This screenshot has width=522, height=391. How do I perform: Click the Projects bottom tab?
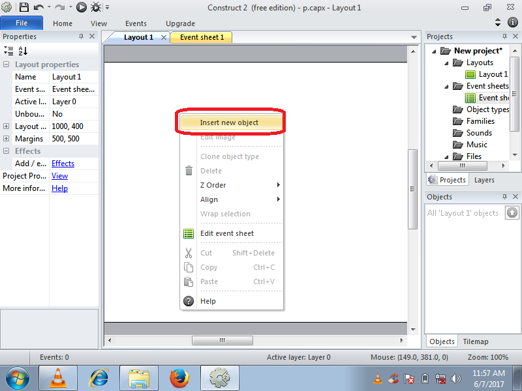(448, 180)
